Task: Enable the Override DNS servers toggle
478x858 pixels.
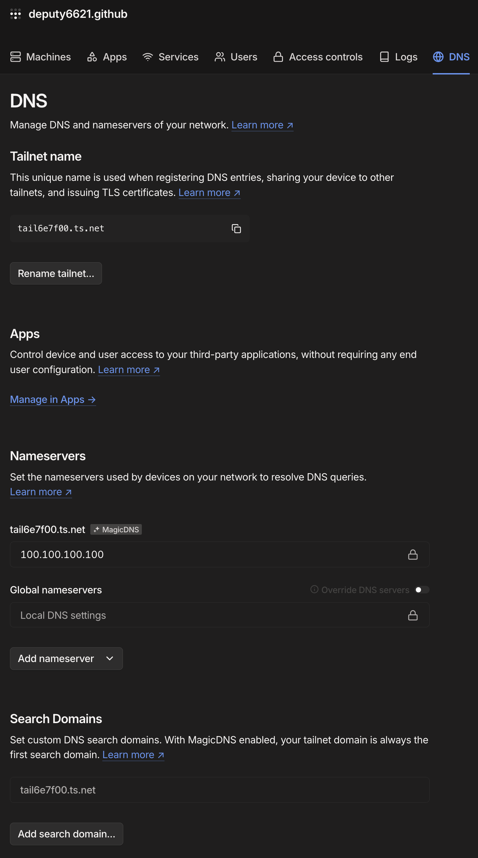Action: 422,590
